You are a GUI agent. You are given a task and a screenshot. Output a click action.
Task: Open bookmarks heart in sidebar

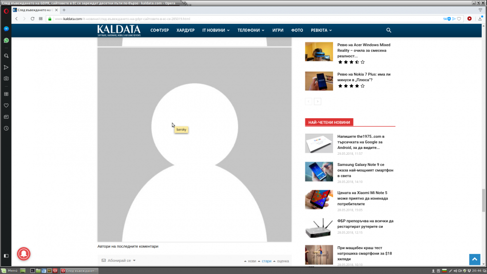click(x=6, y=106)
